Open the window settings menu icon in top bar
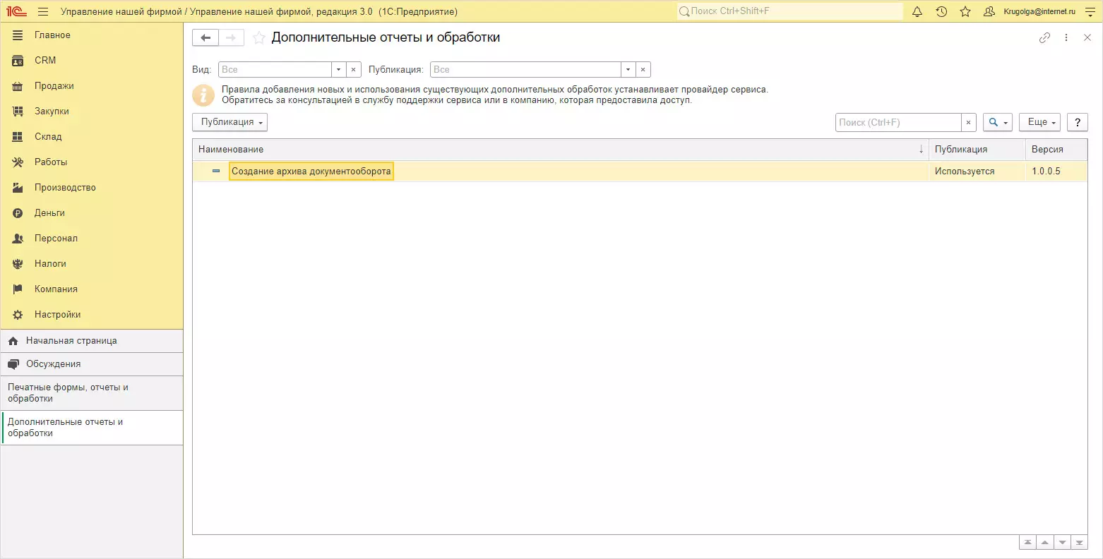 (x=1090, y=11)
